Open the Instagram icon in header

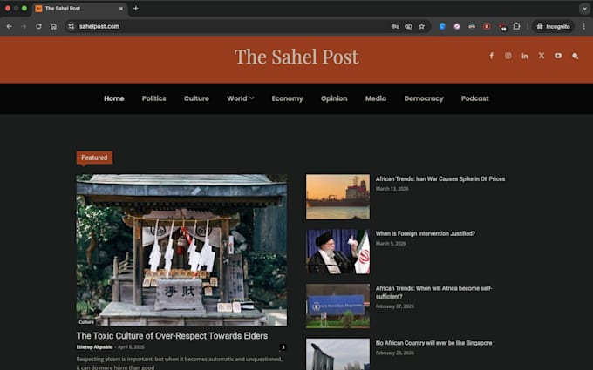click(x=508, y=56)
